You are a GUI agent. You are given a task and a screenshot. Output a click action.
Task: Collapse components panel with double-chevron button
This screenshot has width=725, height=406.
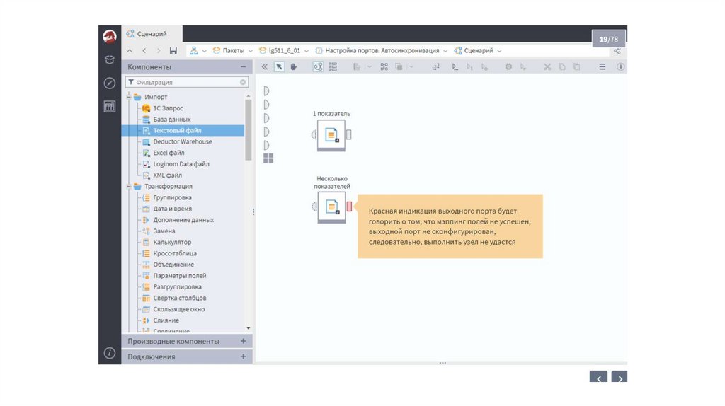pos(265,66)
